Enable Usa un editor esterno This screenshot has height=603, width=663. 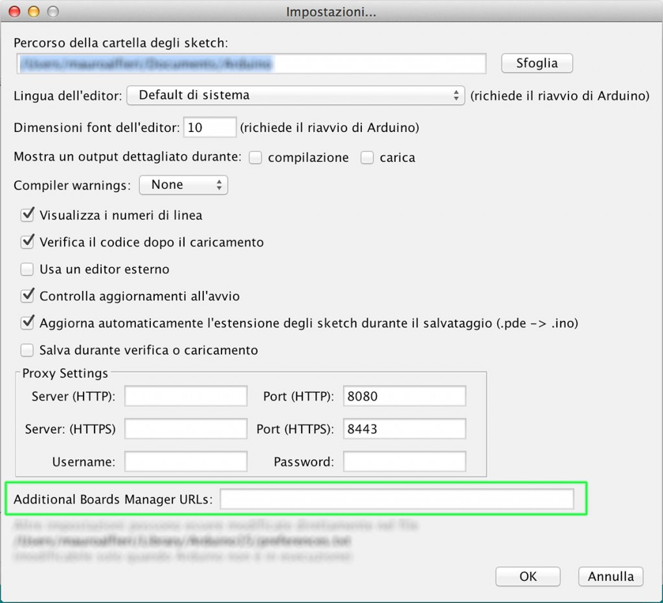tap(27, 269)
